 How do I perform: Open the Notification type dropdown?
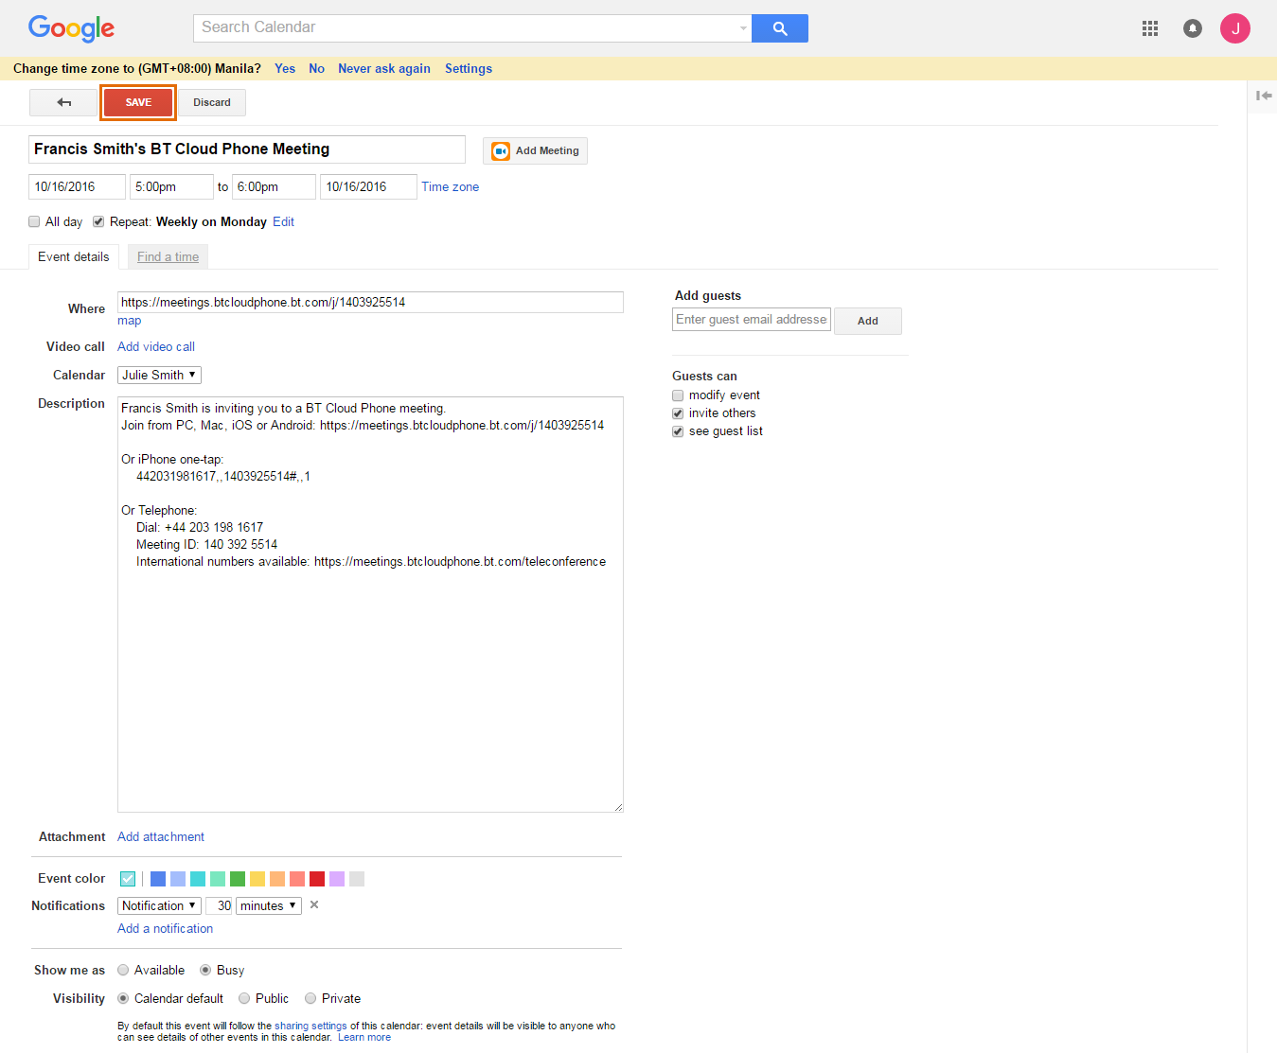point(159,905)
